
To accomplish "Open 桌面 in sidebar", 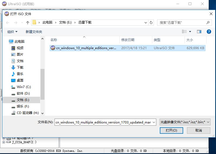I will click(17, 80).
